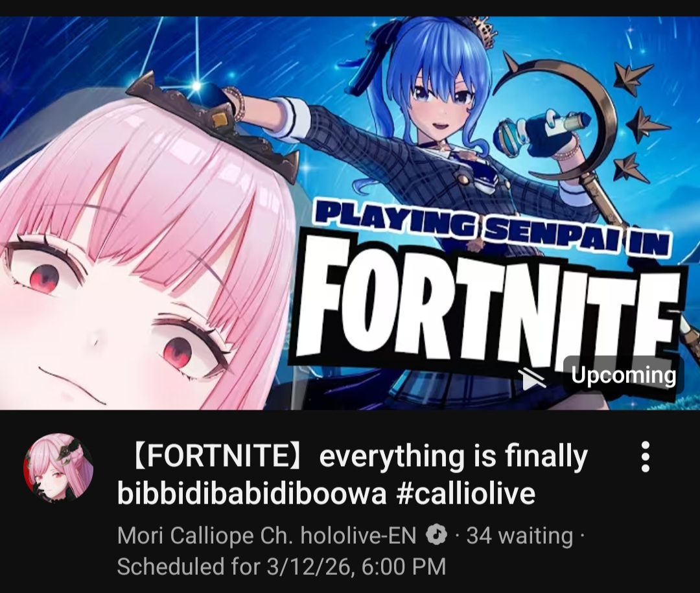Viewport: 700px width, 593px height.
Task: Open the video titled everything is finally bibbidibabidiboowa
Action: click(353, 474)
